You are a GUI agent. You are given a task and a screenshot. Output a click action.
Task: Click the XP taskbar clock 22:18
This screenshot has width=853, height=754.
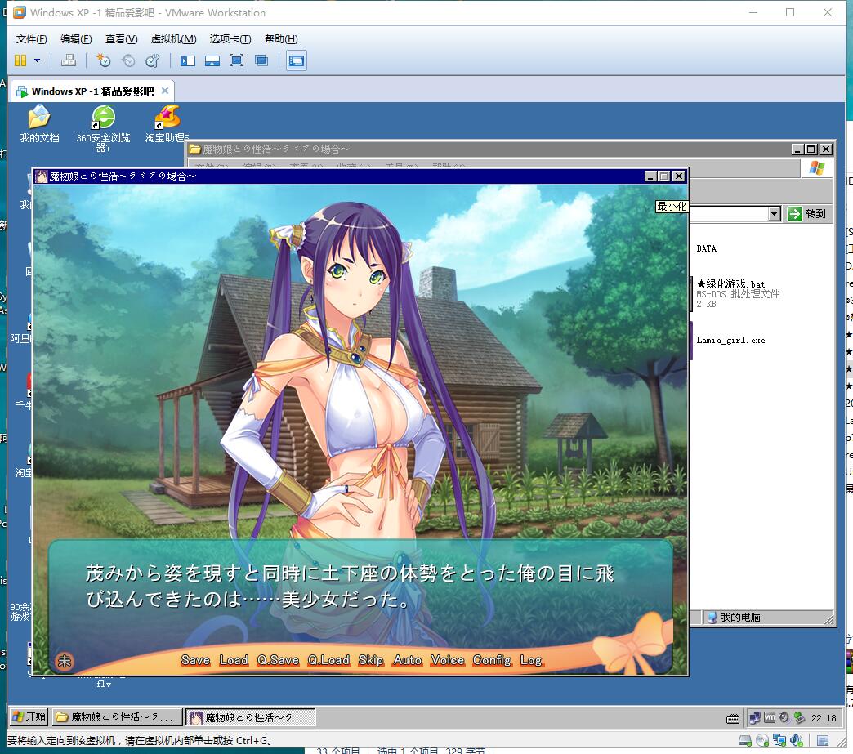[824, 718]
